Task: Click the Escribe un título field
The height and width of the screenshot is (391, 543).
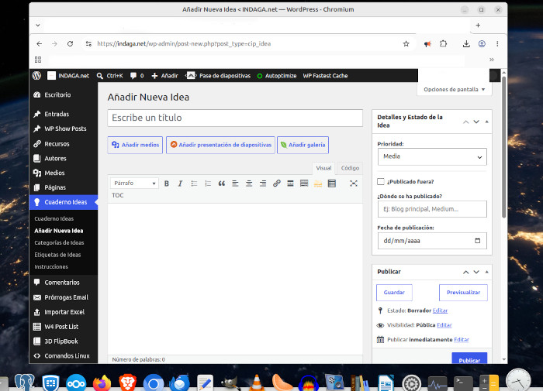Action: tap(235, 118)
